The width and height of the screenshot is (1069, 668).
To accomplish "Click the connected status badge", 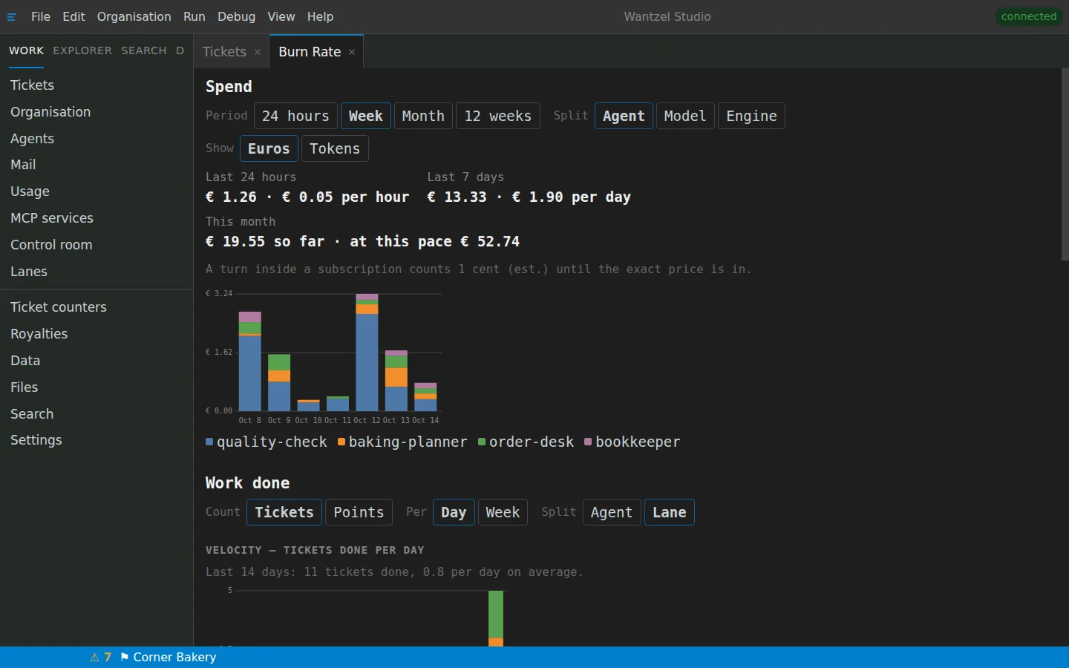I will [1028, 16].
